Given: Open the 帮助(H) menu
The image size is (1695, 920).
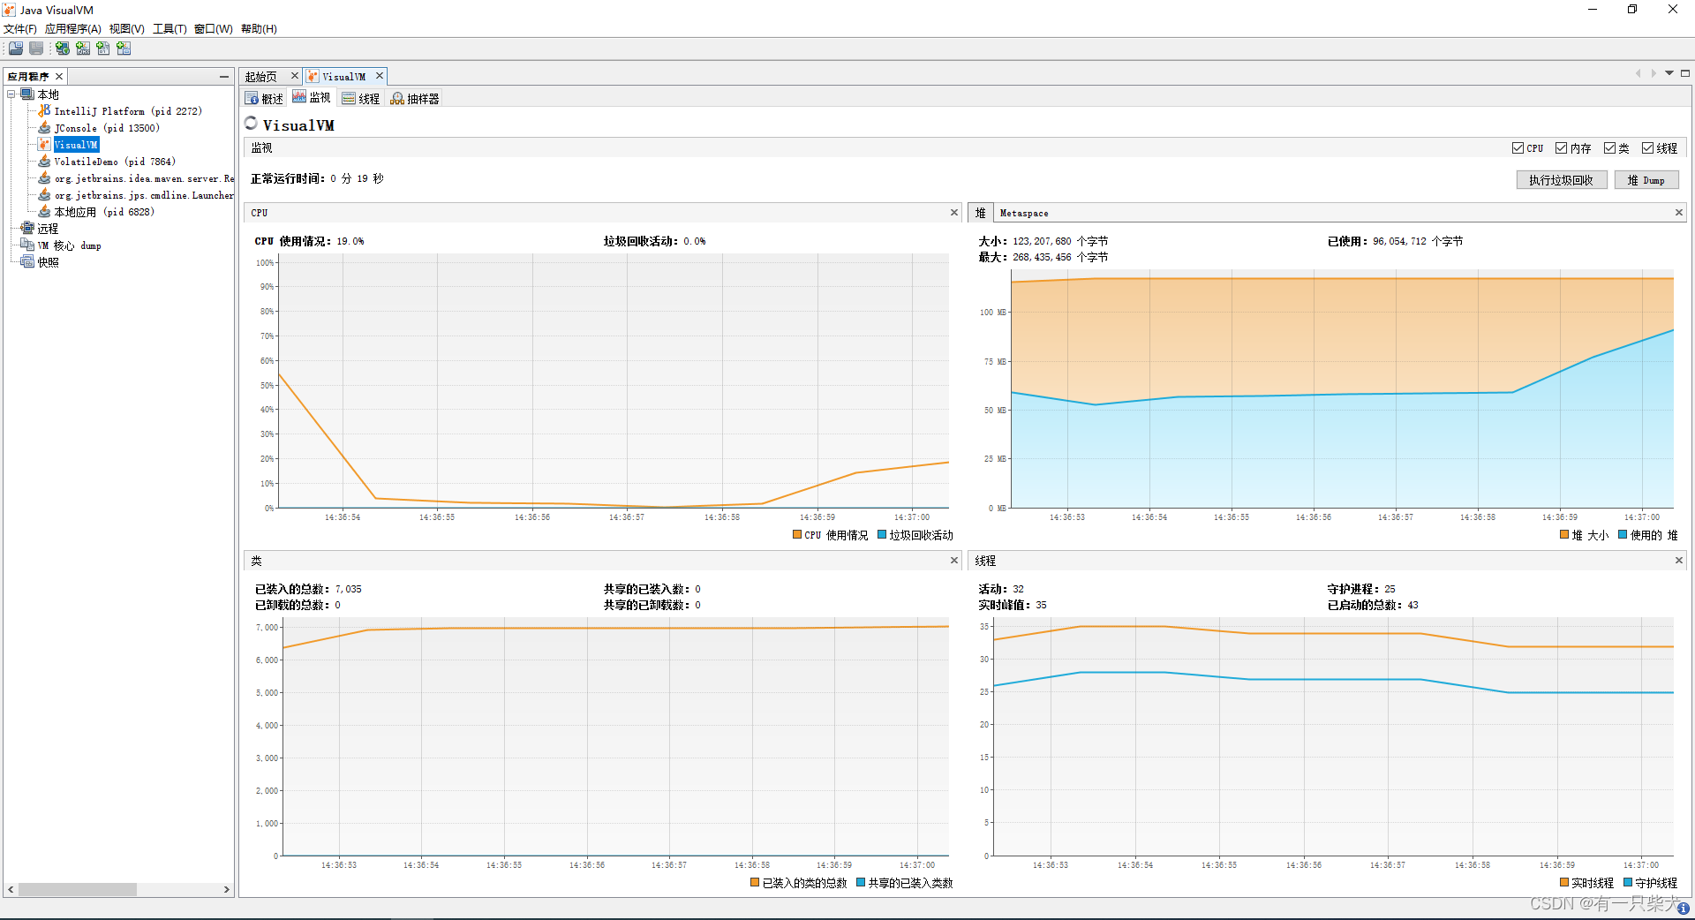Looking at the screenshot, I should [260, 29].
